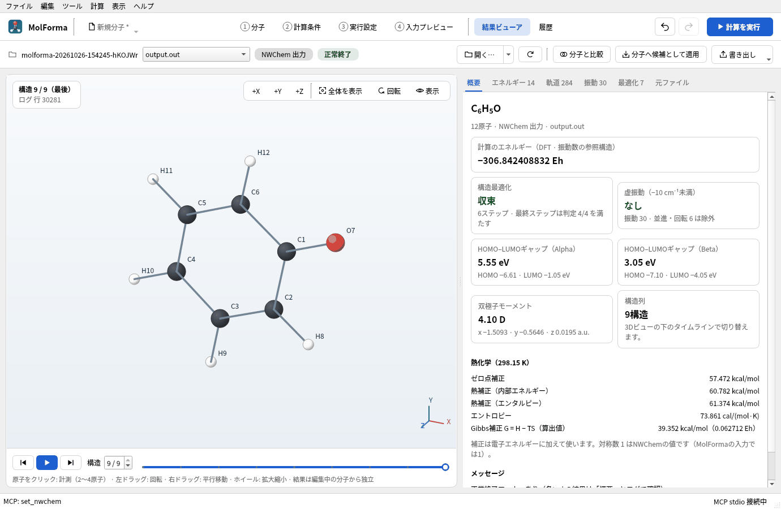The image size is (781, 509).
Task: Click the folder icon beside molforma-20261026 path
Action: (12, 55)
